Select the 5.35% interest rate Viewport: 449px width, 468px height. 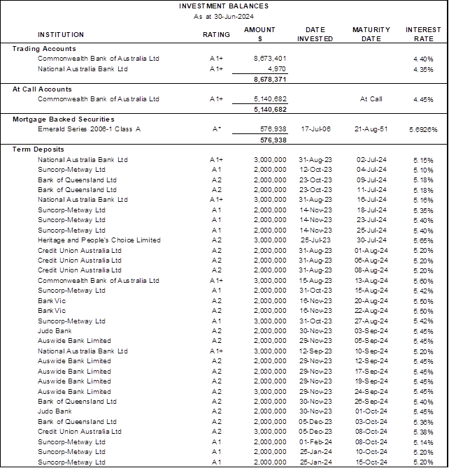pyautogui.click(x=423, y=211)
